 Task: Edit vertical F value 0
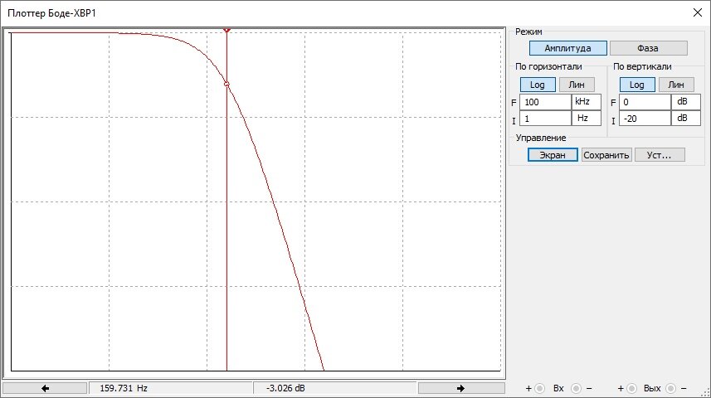coord(645,102)
